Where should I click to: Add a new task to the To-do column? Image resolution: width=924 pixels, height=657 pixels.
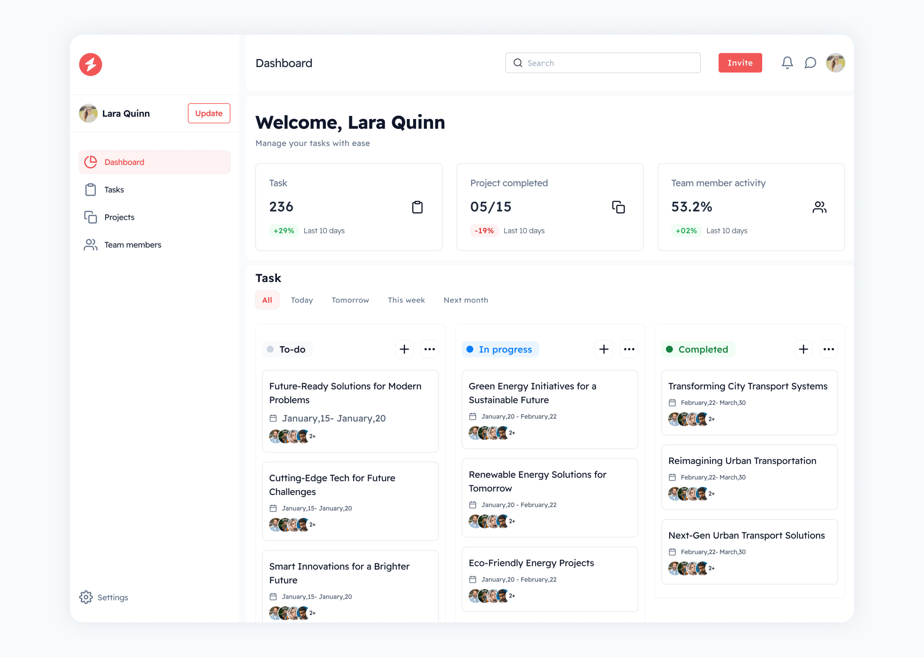pyautogui.click(x=404, y=349)
